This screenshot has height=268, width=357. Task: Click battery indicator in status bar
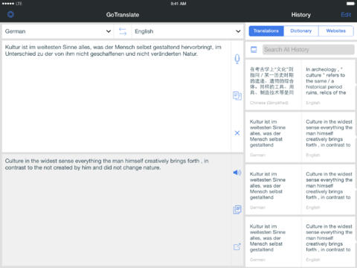click(x=350, y=4)
